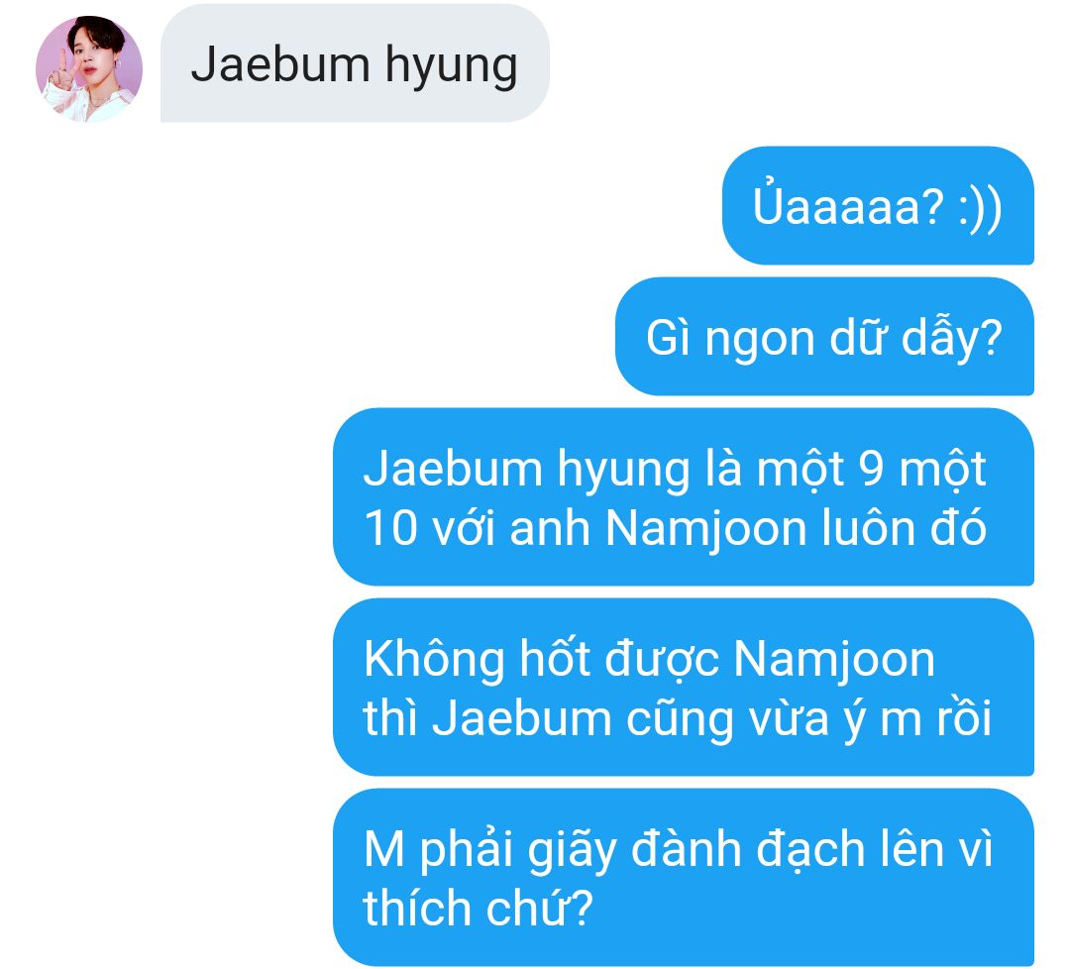Click "Namjoon" in the "10 với anh" line
Viewport: 1070px width, 969px height.
click(x=706, y=529)
